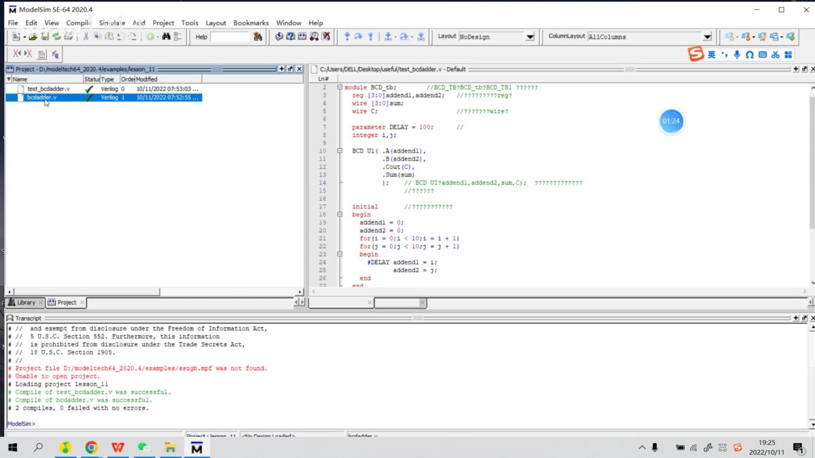Click the undock icon on Project panel
Screen dimensions: 815x458
[290, 69]
